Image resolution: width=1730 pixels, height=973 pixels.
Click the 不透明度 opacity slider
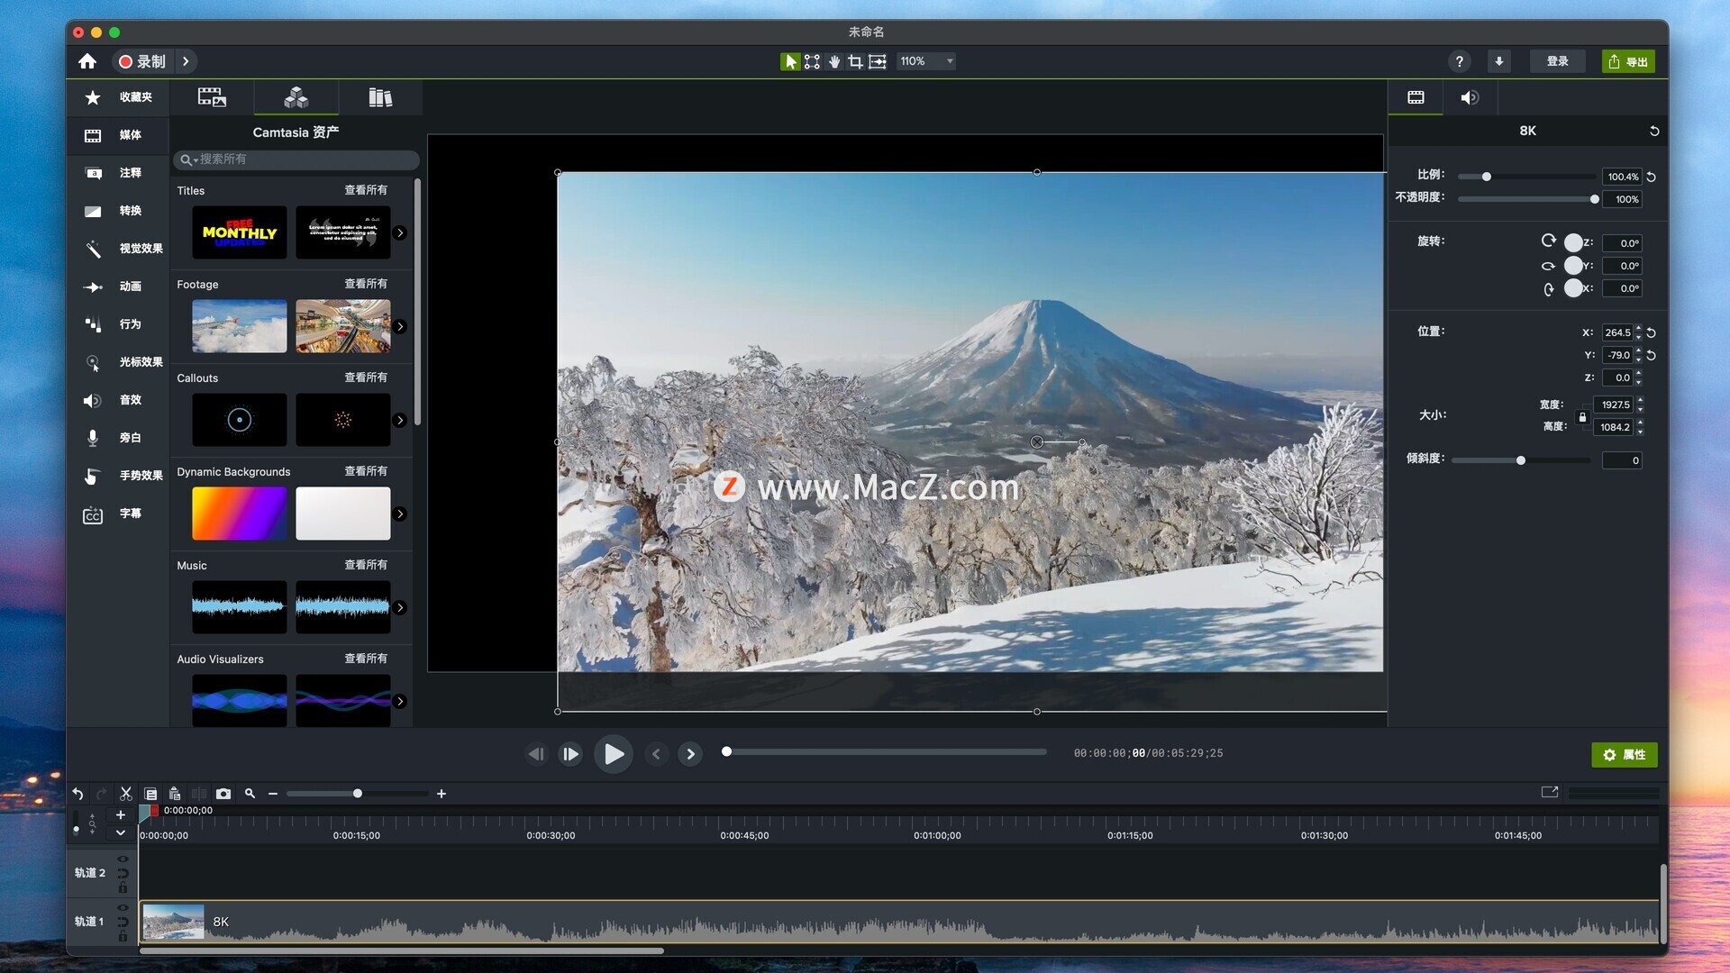coord(1526,199)
